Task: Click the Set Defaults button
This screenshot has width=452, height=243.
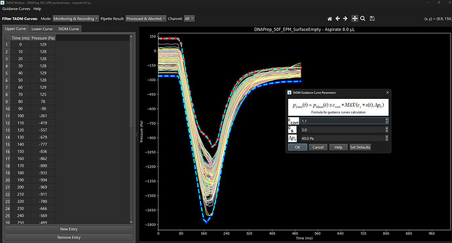Action: (360, 147)
